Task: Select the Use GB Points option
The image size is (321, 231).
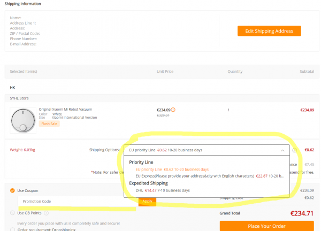Action: (12, 213)
